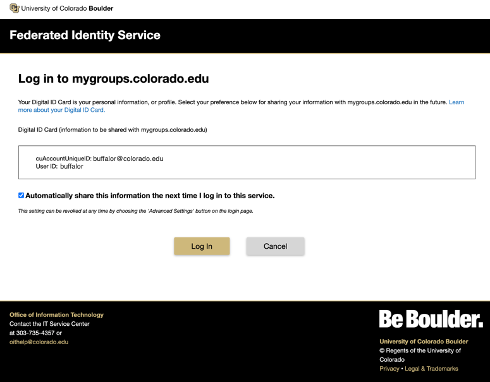Click the 'This setting can be revoked' note
The width and height of the screenshot is (490, 382).
(x=136, y=211)
